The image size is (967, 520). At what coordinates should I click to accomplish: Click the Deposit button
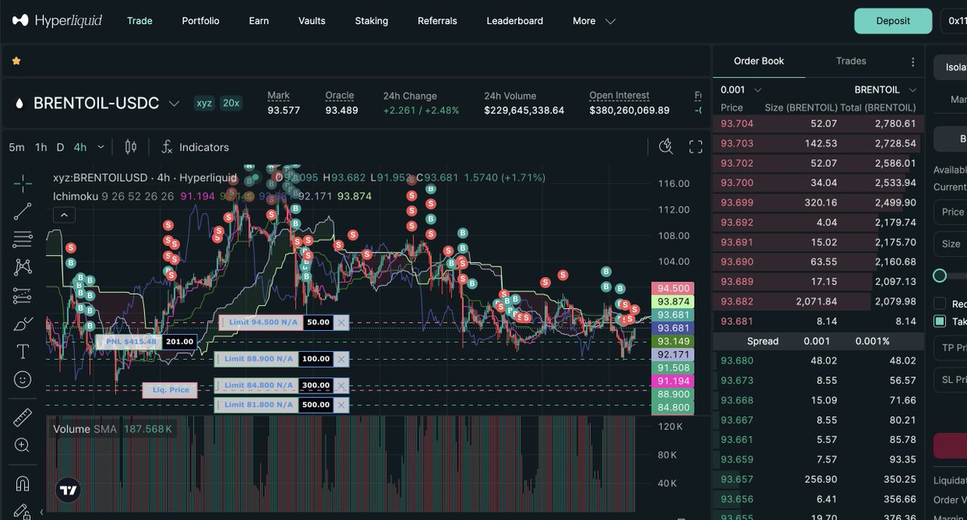pyautogui.click(x=893, y=21)
